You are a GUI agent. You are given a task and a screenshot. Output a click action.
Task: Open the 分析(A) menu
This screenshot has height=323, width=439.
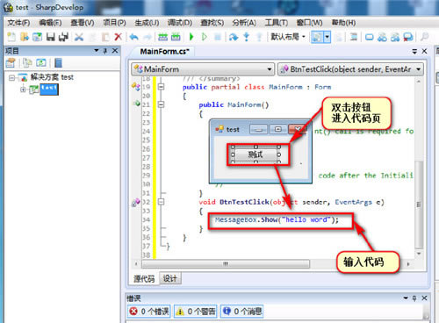tap(244, 23)
